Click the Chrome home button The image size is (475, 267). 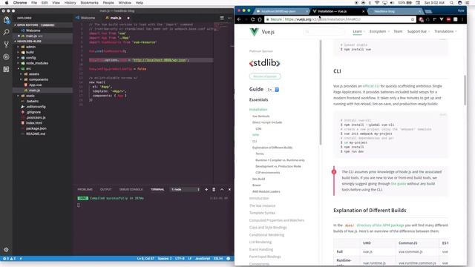260,19
